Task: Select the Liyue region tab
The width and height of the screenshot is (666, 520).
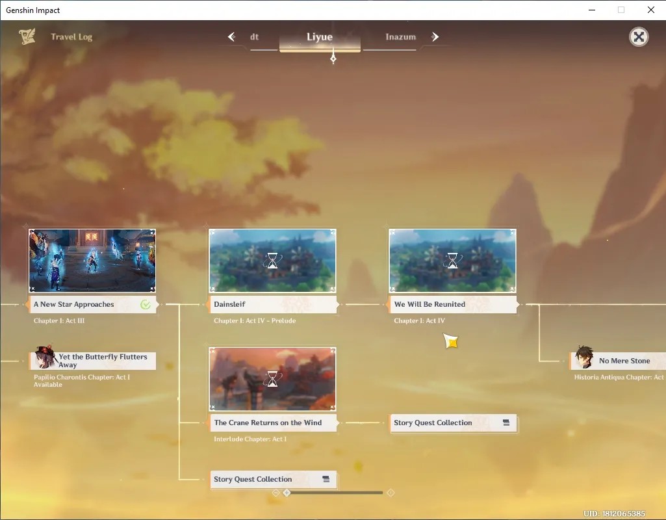Action: coord(320,37)
